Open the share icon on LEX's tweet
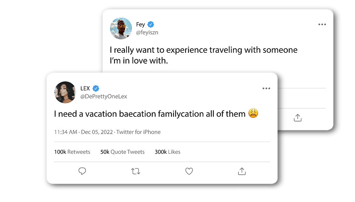 coord(242,171)
